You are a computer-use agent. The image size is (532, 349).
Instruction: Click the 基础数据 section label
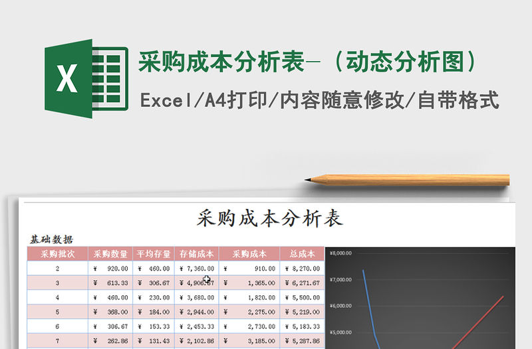tap(51, 240)
